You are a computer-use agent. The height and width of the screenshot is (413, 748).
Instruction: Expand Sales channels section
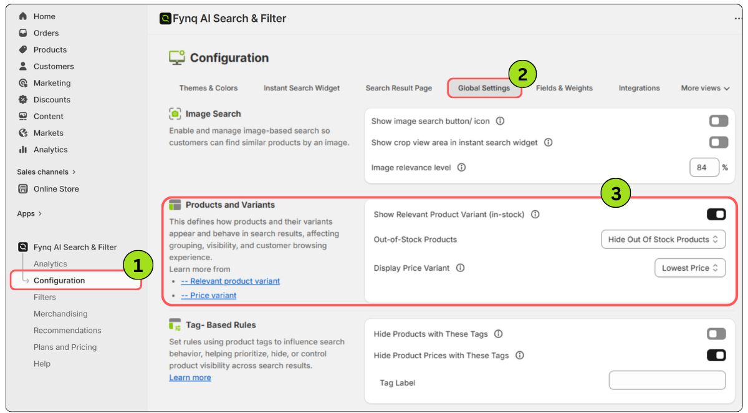pos(46,172)
